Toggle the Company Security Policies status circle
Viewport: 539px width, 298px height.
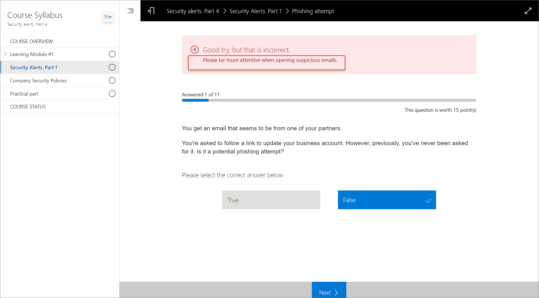112,80
